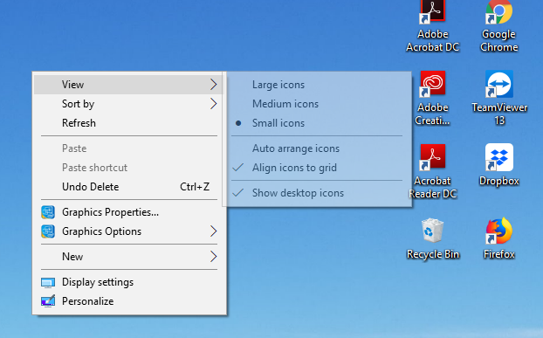
Task: Click the View menu entry
Action: point(129,85)
